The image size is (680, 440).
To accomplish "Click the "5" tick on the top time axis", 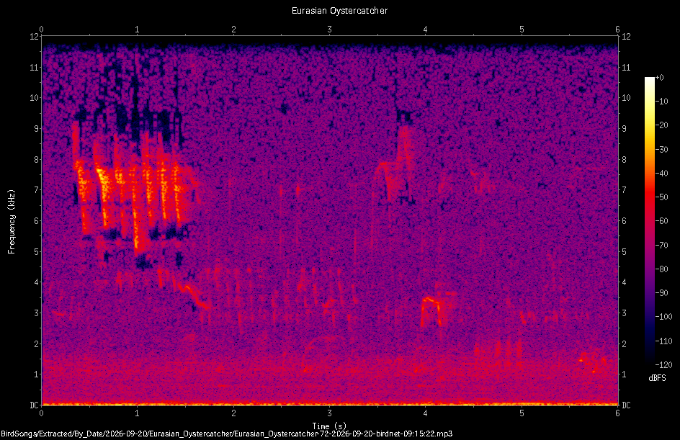I will click(522, 30).
